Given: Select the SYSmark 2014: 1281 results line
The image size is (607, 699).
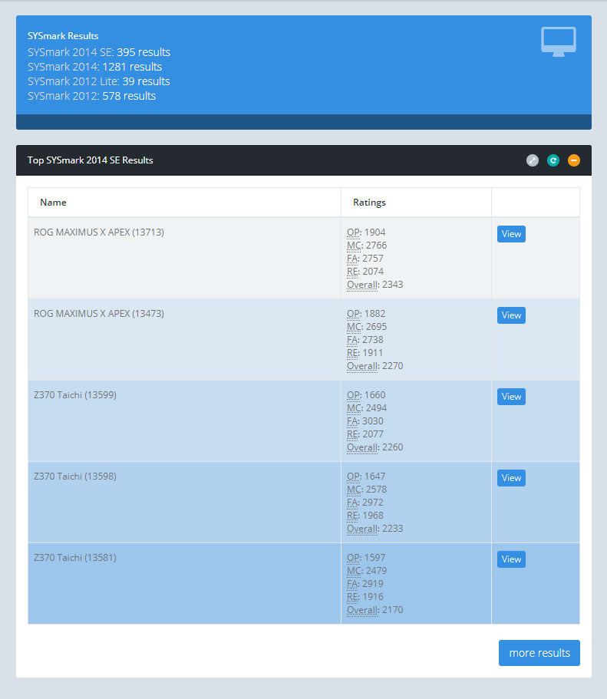Looking at the screenshot, I should pyautogui.click(x=94, y=67).
